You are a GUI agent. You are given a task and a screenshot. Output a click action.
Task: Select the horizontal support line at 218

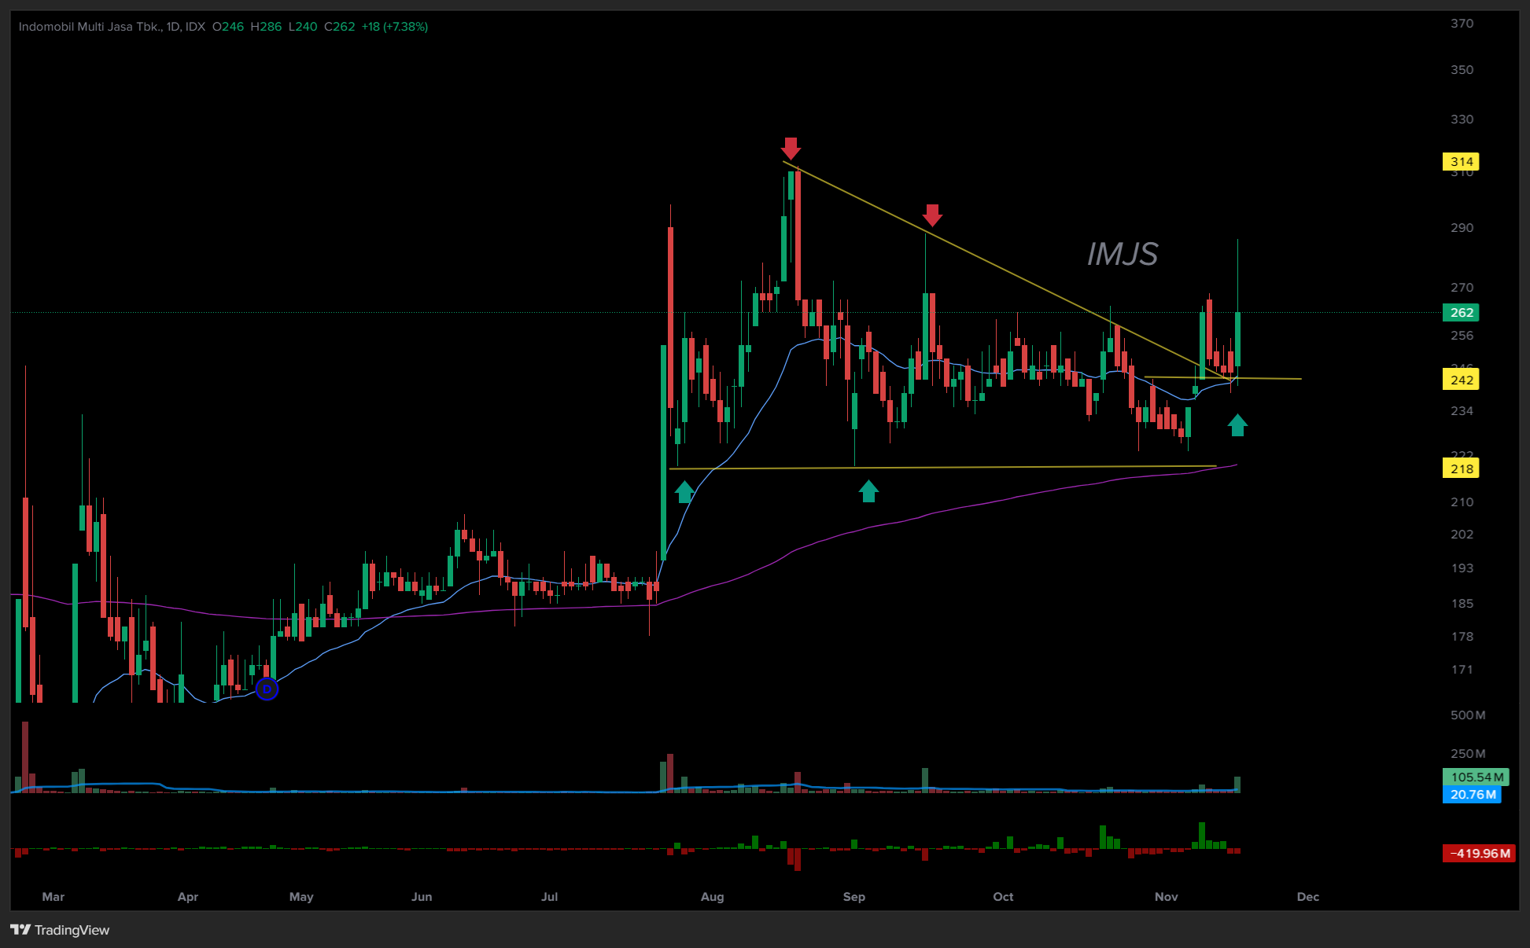(x=1023, y=467)
